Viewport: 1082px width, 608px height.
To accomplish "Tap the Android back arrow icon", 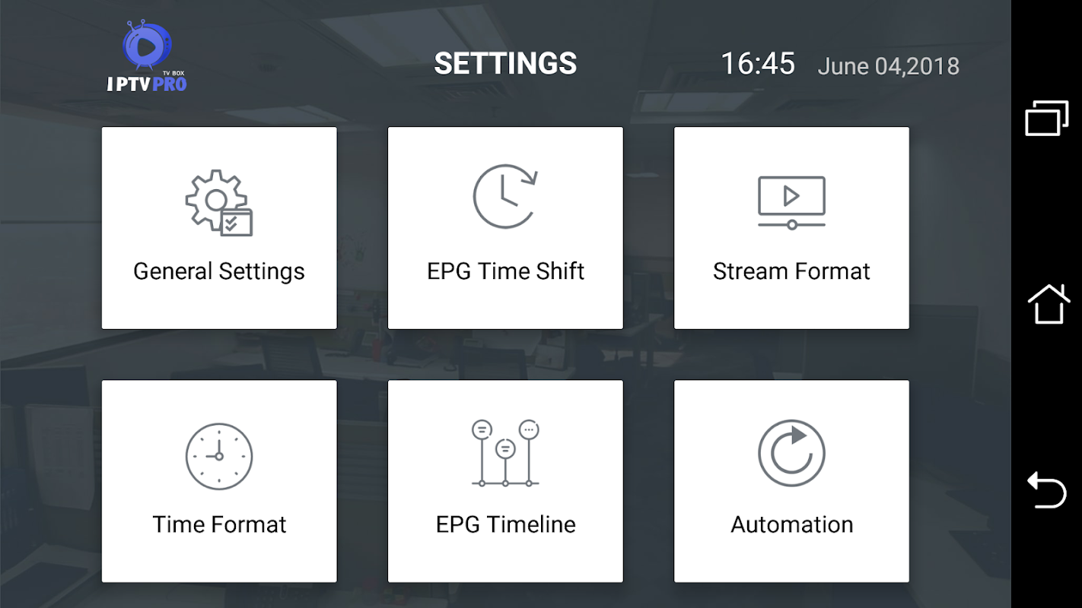I will [1047, 489].
